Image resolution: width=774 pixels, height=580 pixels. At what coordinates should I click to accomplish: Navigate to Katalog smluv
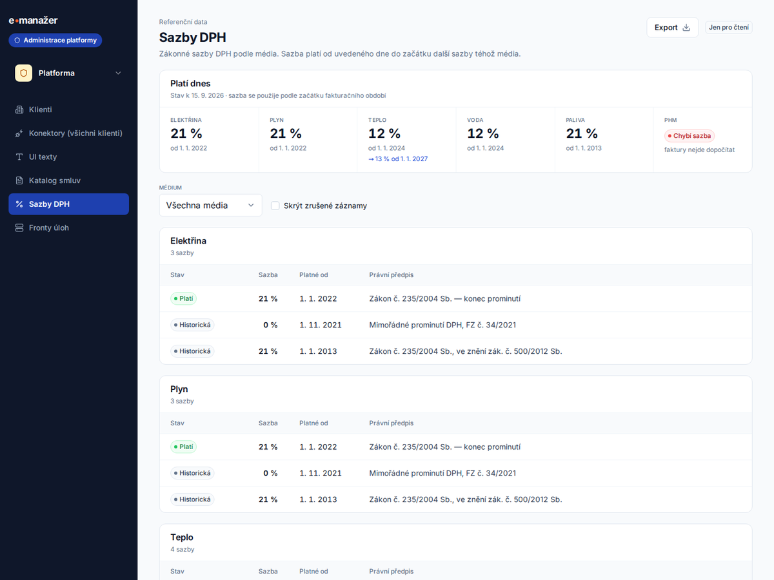[x=69, y=180]
